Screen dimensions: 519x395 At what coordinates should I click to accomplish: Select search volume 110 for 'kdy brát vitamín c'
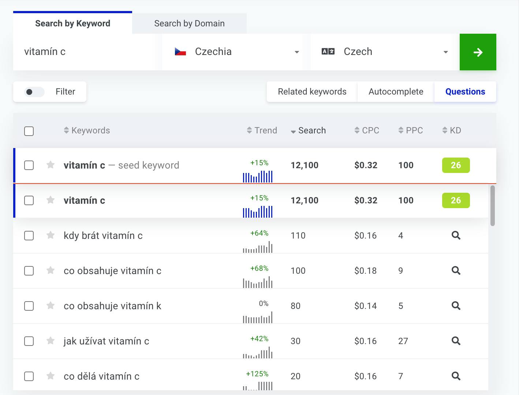(298, 236)
